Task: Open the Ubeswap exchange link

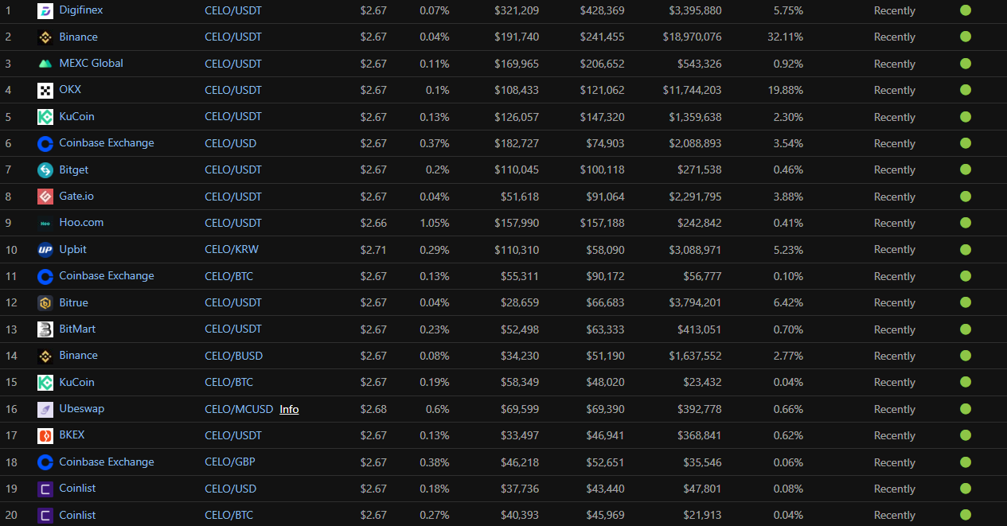Action: [82, 408]
